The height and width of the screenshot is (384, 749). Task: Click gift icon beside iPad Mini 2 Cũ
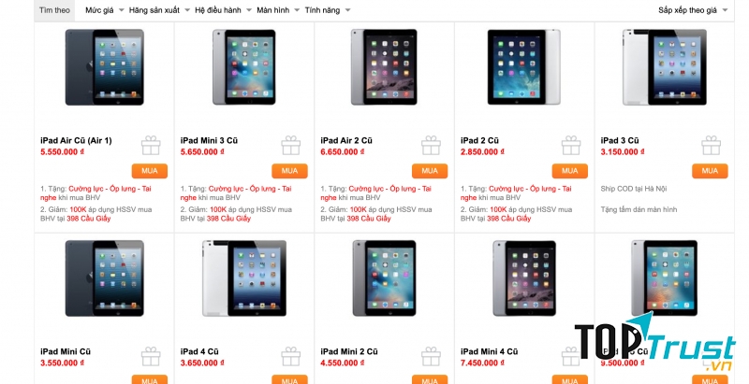pyautogui.click(x=431, y=356)
